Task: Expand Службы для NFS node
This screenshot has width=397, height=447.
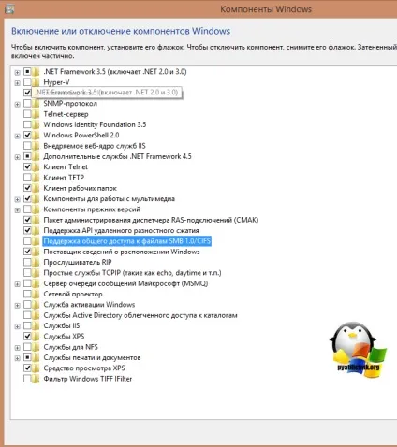Action: [17, 348]
